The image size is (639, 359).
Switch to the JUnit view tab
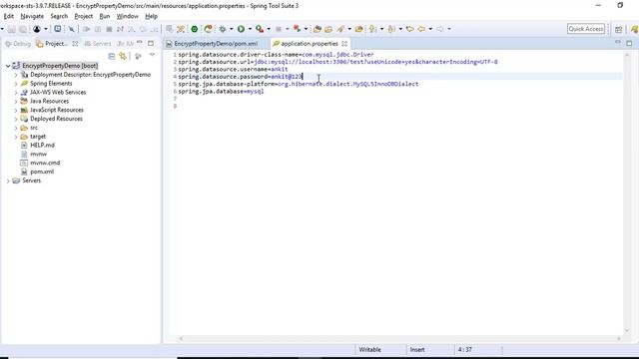(x=125, y=44)
